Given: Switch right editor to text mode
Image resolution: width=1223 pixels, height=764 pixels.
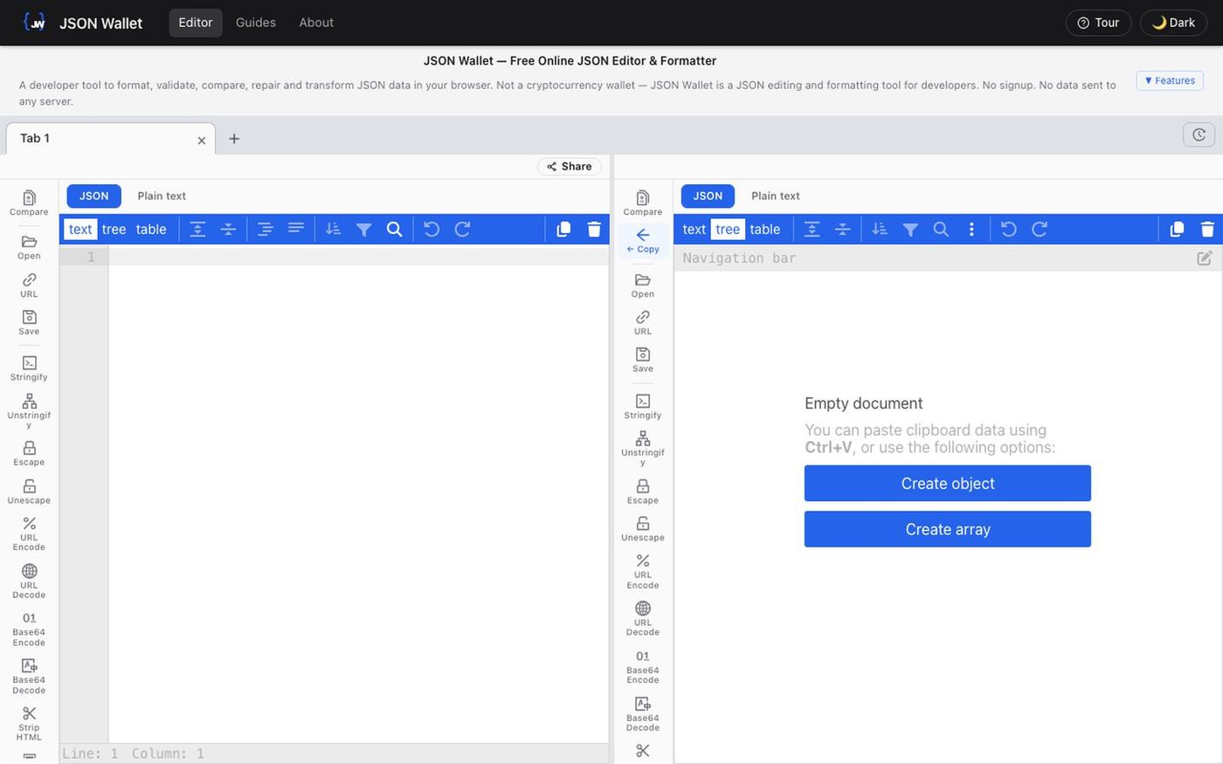Looking at the screenshot, I should (x=694, y=229).
